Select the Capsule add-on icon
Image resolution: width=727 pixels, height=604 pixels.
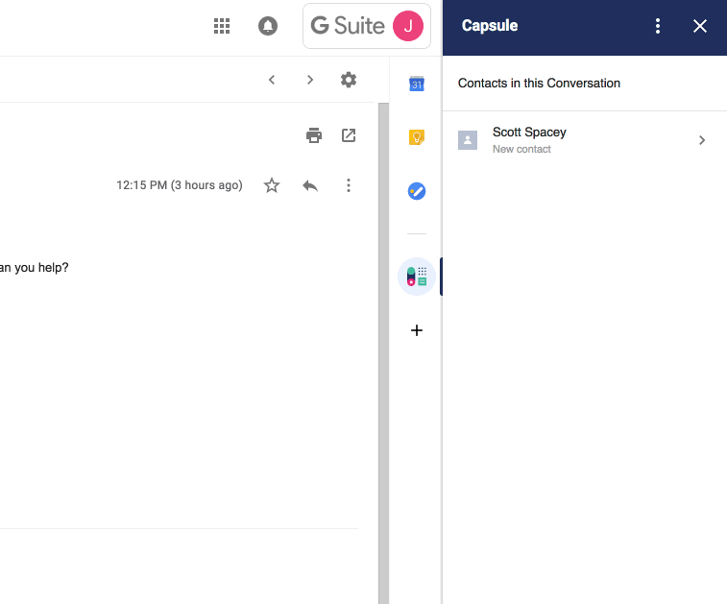tap(417, 277)
